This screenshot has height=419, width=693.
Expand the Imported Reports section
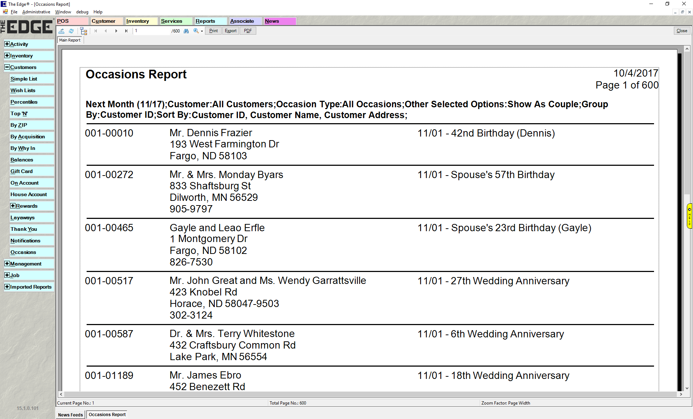(x=7, y=287)
